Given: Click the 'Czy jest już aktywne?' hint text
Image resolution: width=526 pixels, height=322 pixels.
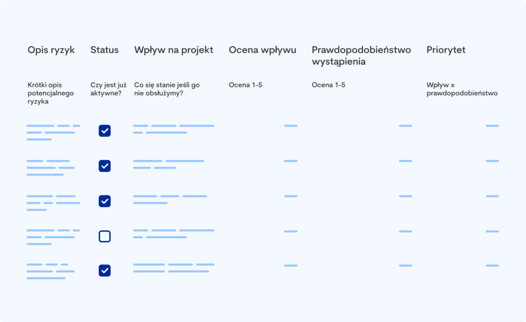Looking at the screenshot, I should pos(108,89).
